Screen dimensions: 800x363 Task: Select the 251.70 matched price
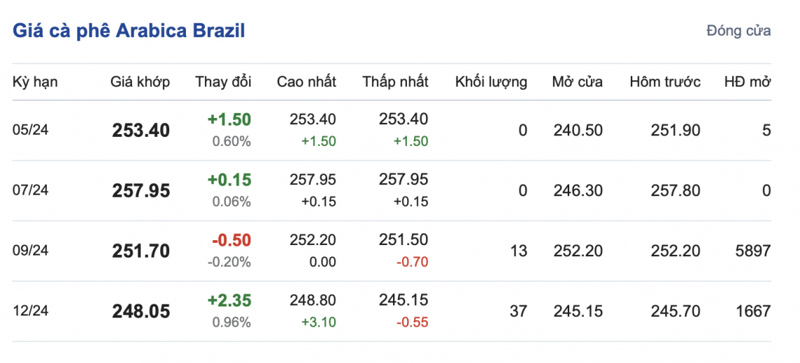141,251
